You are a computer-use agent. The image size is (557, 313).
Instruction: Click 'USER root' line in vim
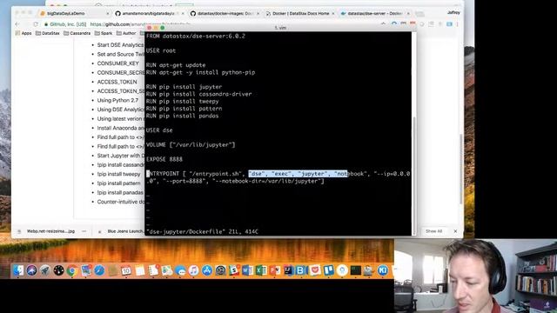coord(160,50)
